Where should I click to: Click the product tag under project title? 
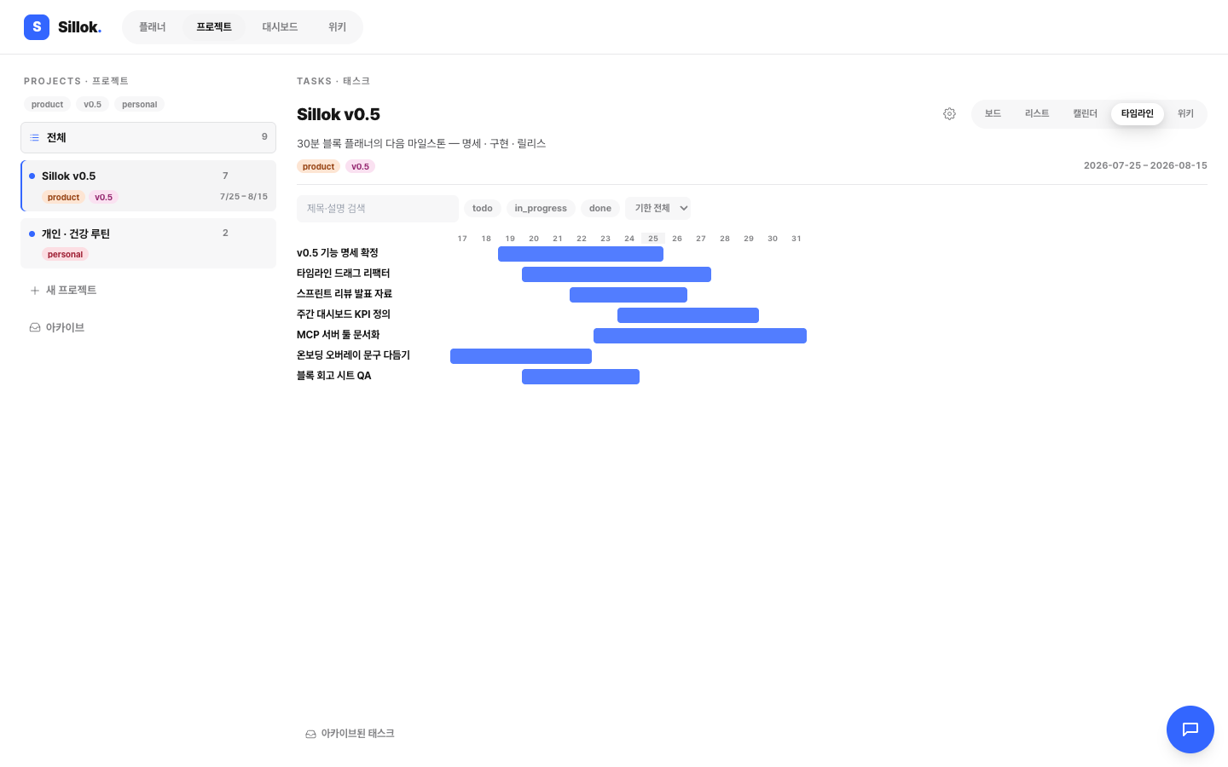click(x=319, y=167)
